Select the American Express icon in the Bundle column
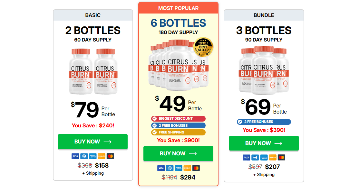This screenshot has height=193, width=350. [x=264, y=157]
